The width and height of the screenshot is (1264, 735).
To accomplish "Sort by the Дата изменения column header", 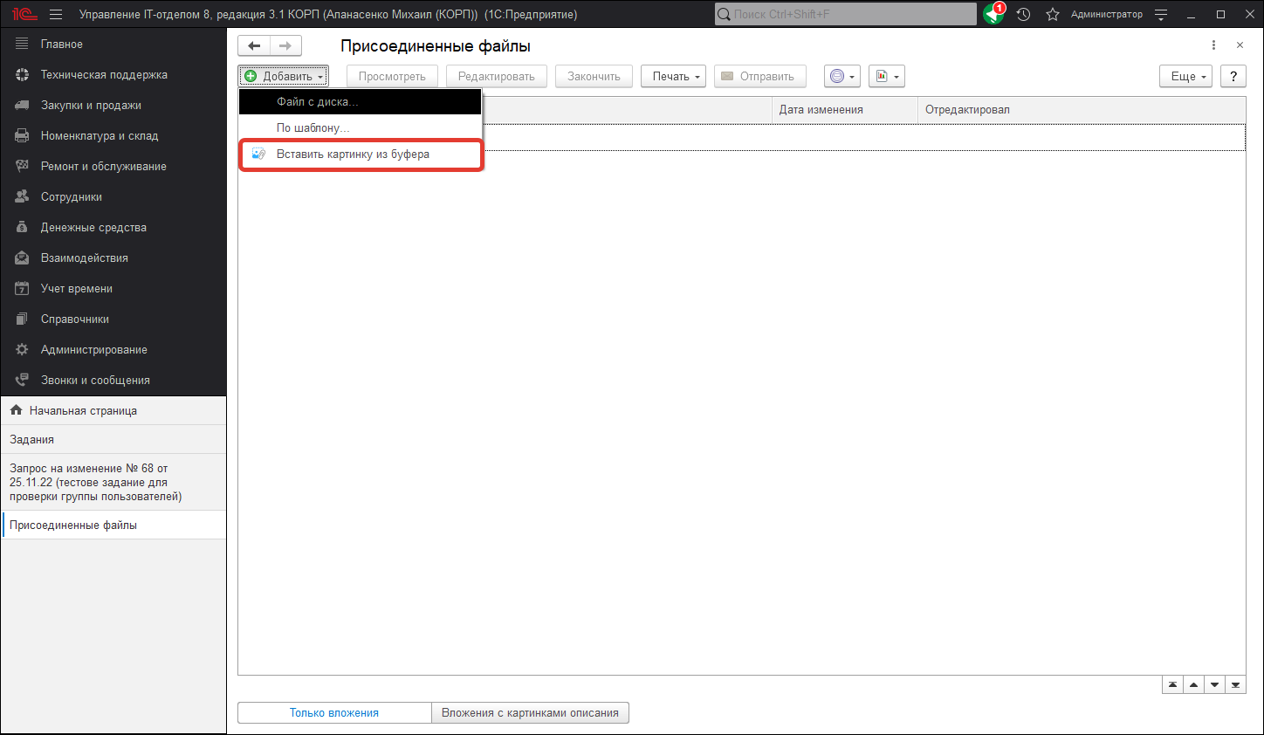I will pos(821,110).
